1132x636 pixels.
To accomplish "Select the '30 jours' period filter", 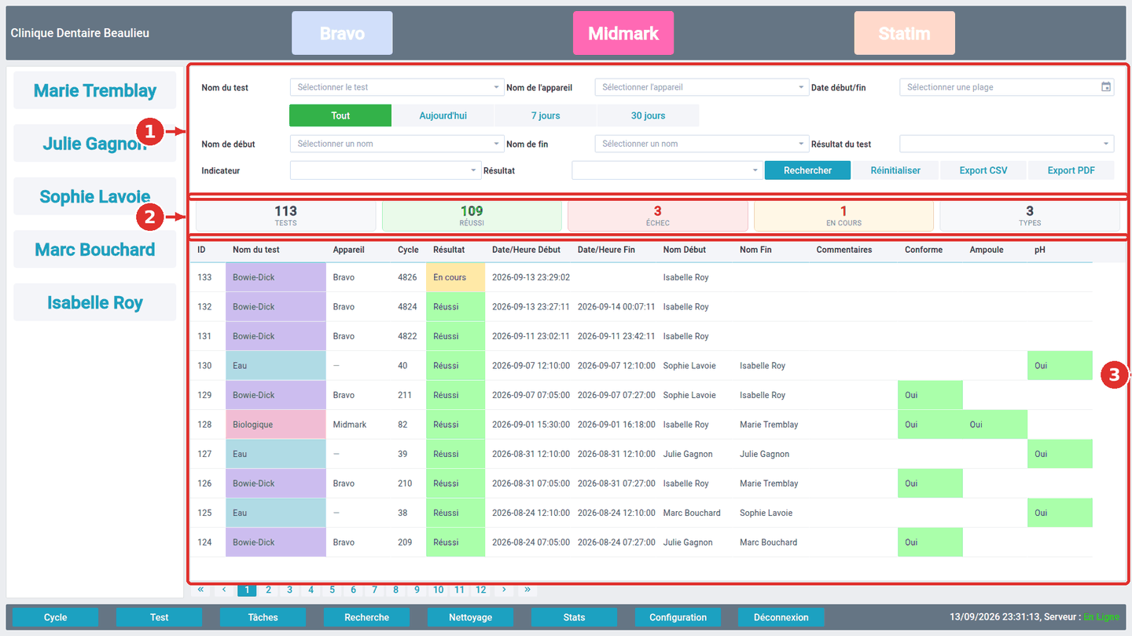I will pyautogui.click(x=649, y=115).
